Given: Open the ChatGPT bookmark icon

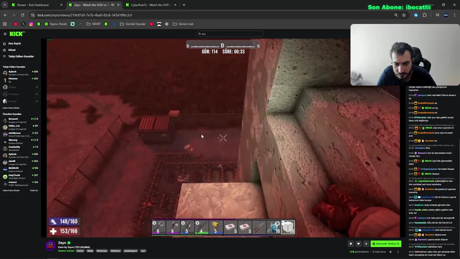Looking at the screenshot, I should (167, 24).
